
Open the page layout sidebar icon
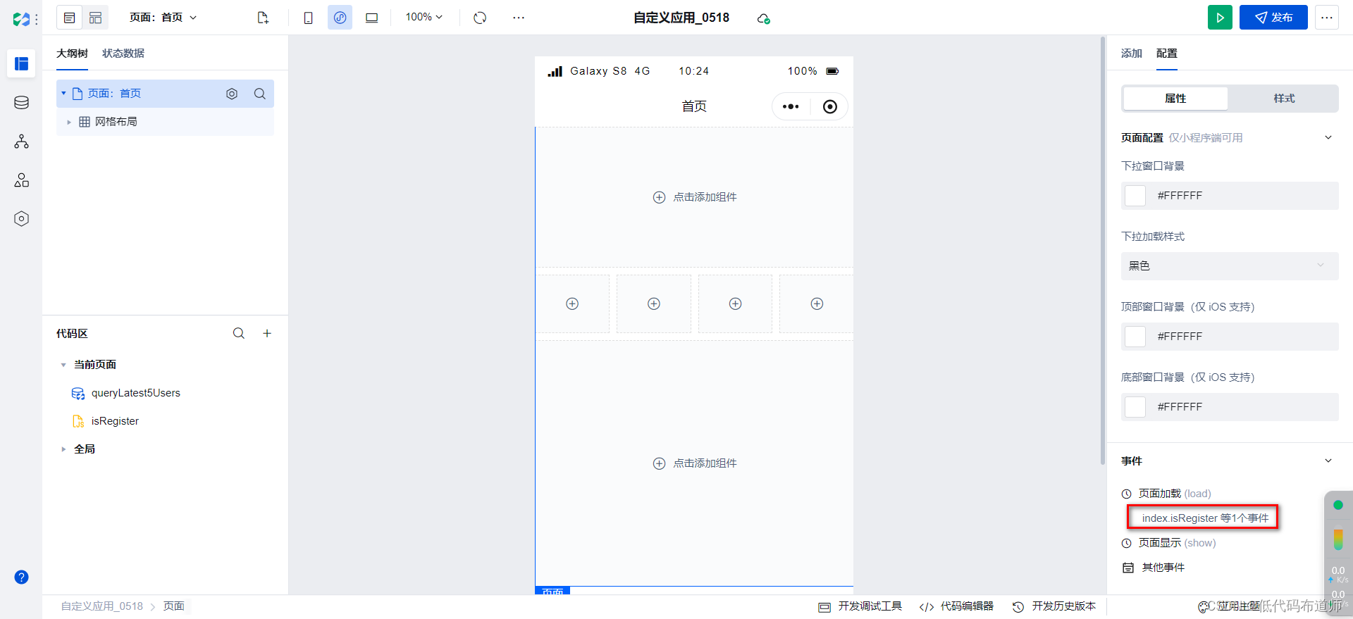pyautogui.click(x=21, y=63)
